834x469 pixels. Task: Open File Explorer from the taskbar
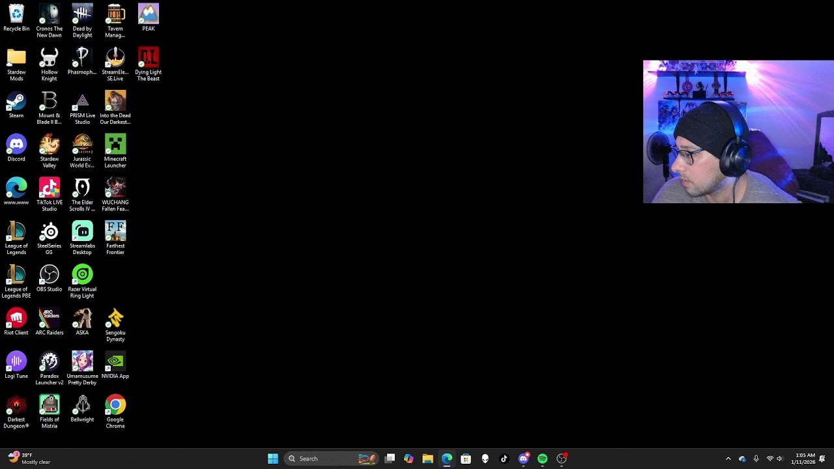click(427, 459)
